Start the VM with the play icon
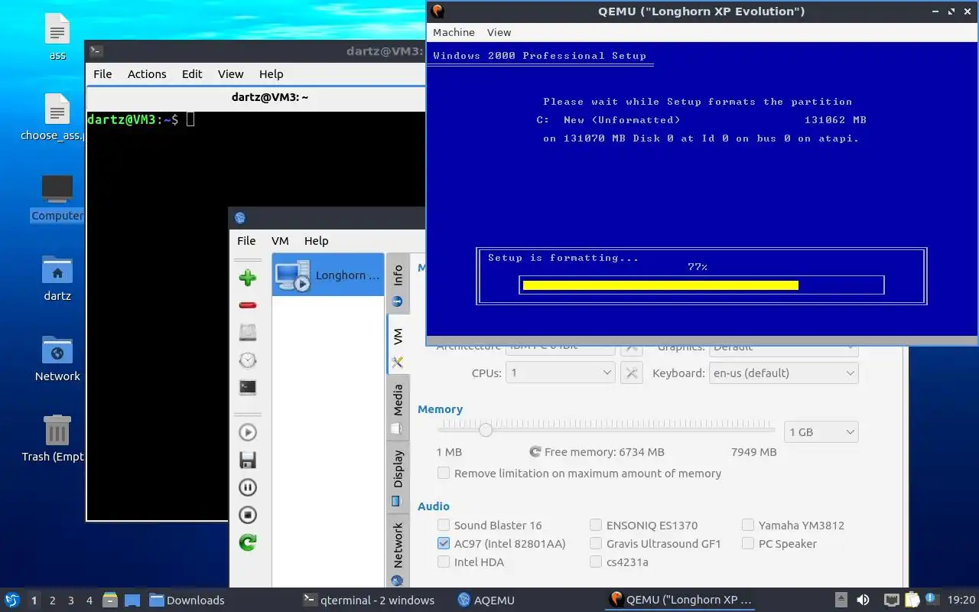Image resolution: width=979 pixels, height=612 pixels. pos(247,432)
